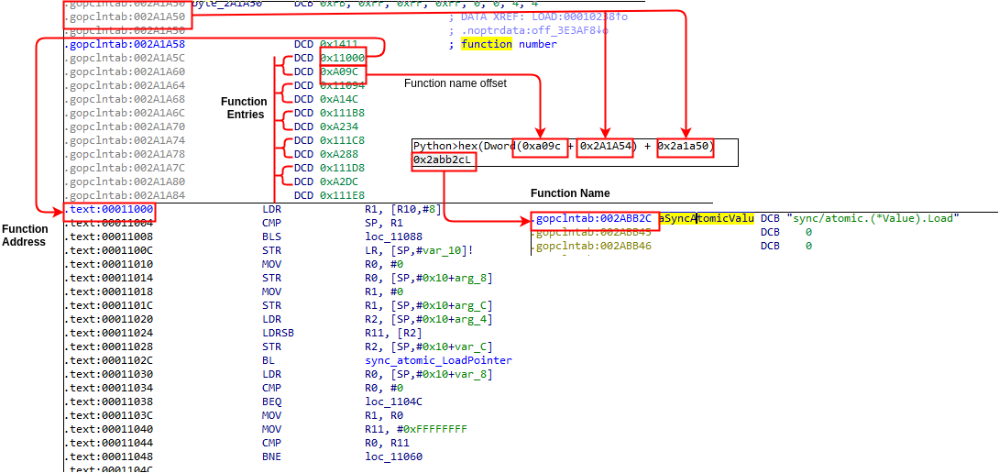This screenshot has height=473, width=999.
Task: Click the address .gopclntab:002ABB45
Action: 593,233
